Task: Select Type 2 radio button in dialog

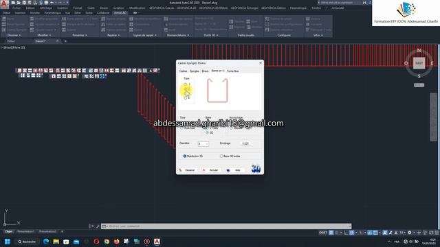Action: tap(186, 89)
